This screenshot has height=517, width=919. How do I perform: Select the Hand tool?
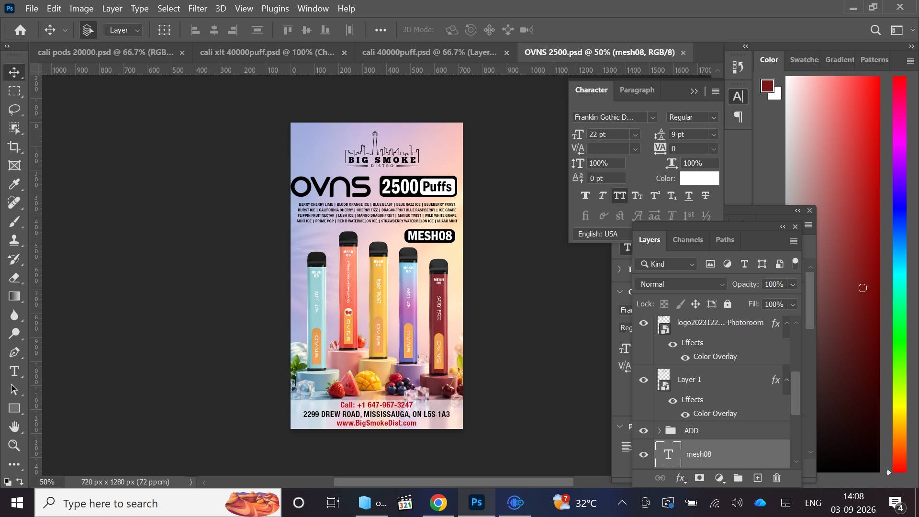tap(14, 427)
